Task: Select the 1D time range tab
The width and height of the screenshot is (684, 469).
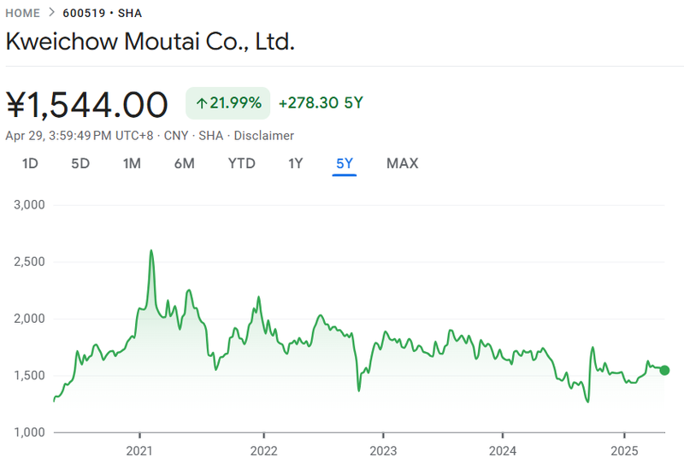Action: [x=30, y=163]
